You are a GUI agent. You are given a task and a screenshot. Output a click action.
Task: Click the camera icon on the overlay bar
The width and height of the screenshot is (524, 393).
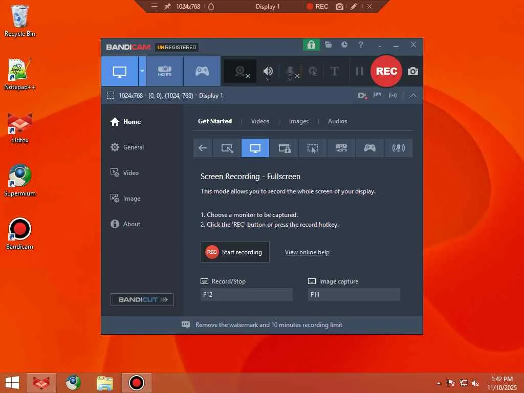pyautogui.click(x=340, y=6)
